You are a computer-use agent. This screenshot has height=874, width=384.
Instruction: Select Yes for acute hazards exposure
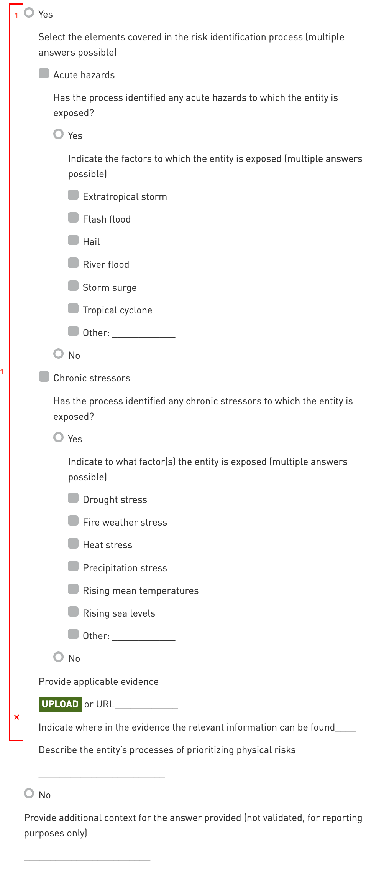[59, 134]
